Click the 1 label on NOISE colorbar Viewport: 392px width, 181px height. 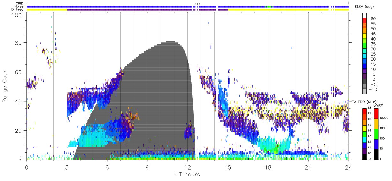pyautogui.click(x=380, y=159)
